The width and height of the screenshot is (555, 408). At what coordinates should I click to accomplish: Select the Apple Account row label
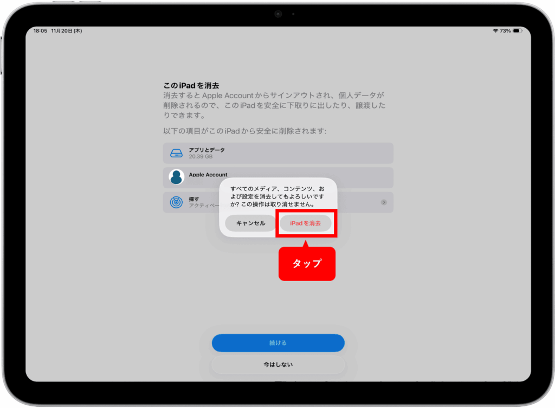[208, 175]
